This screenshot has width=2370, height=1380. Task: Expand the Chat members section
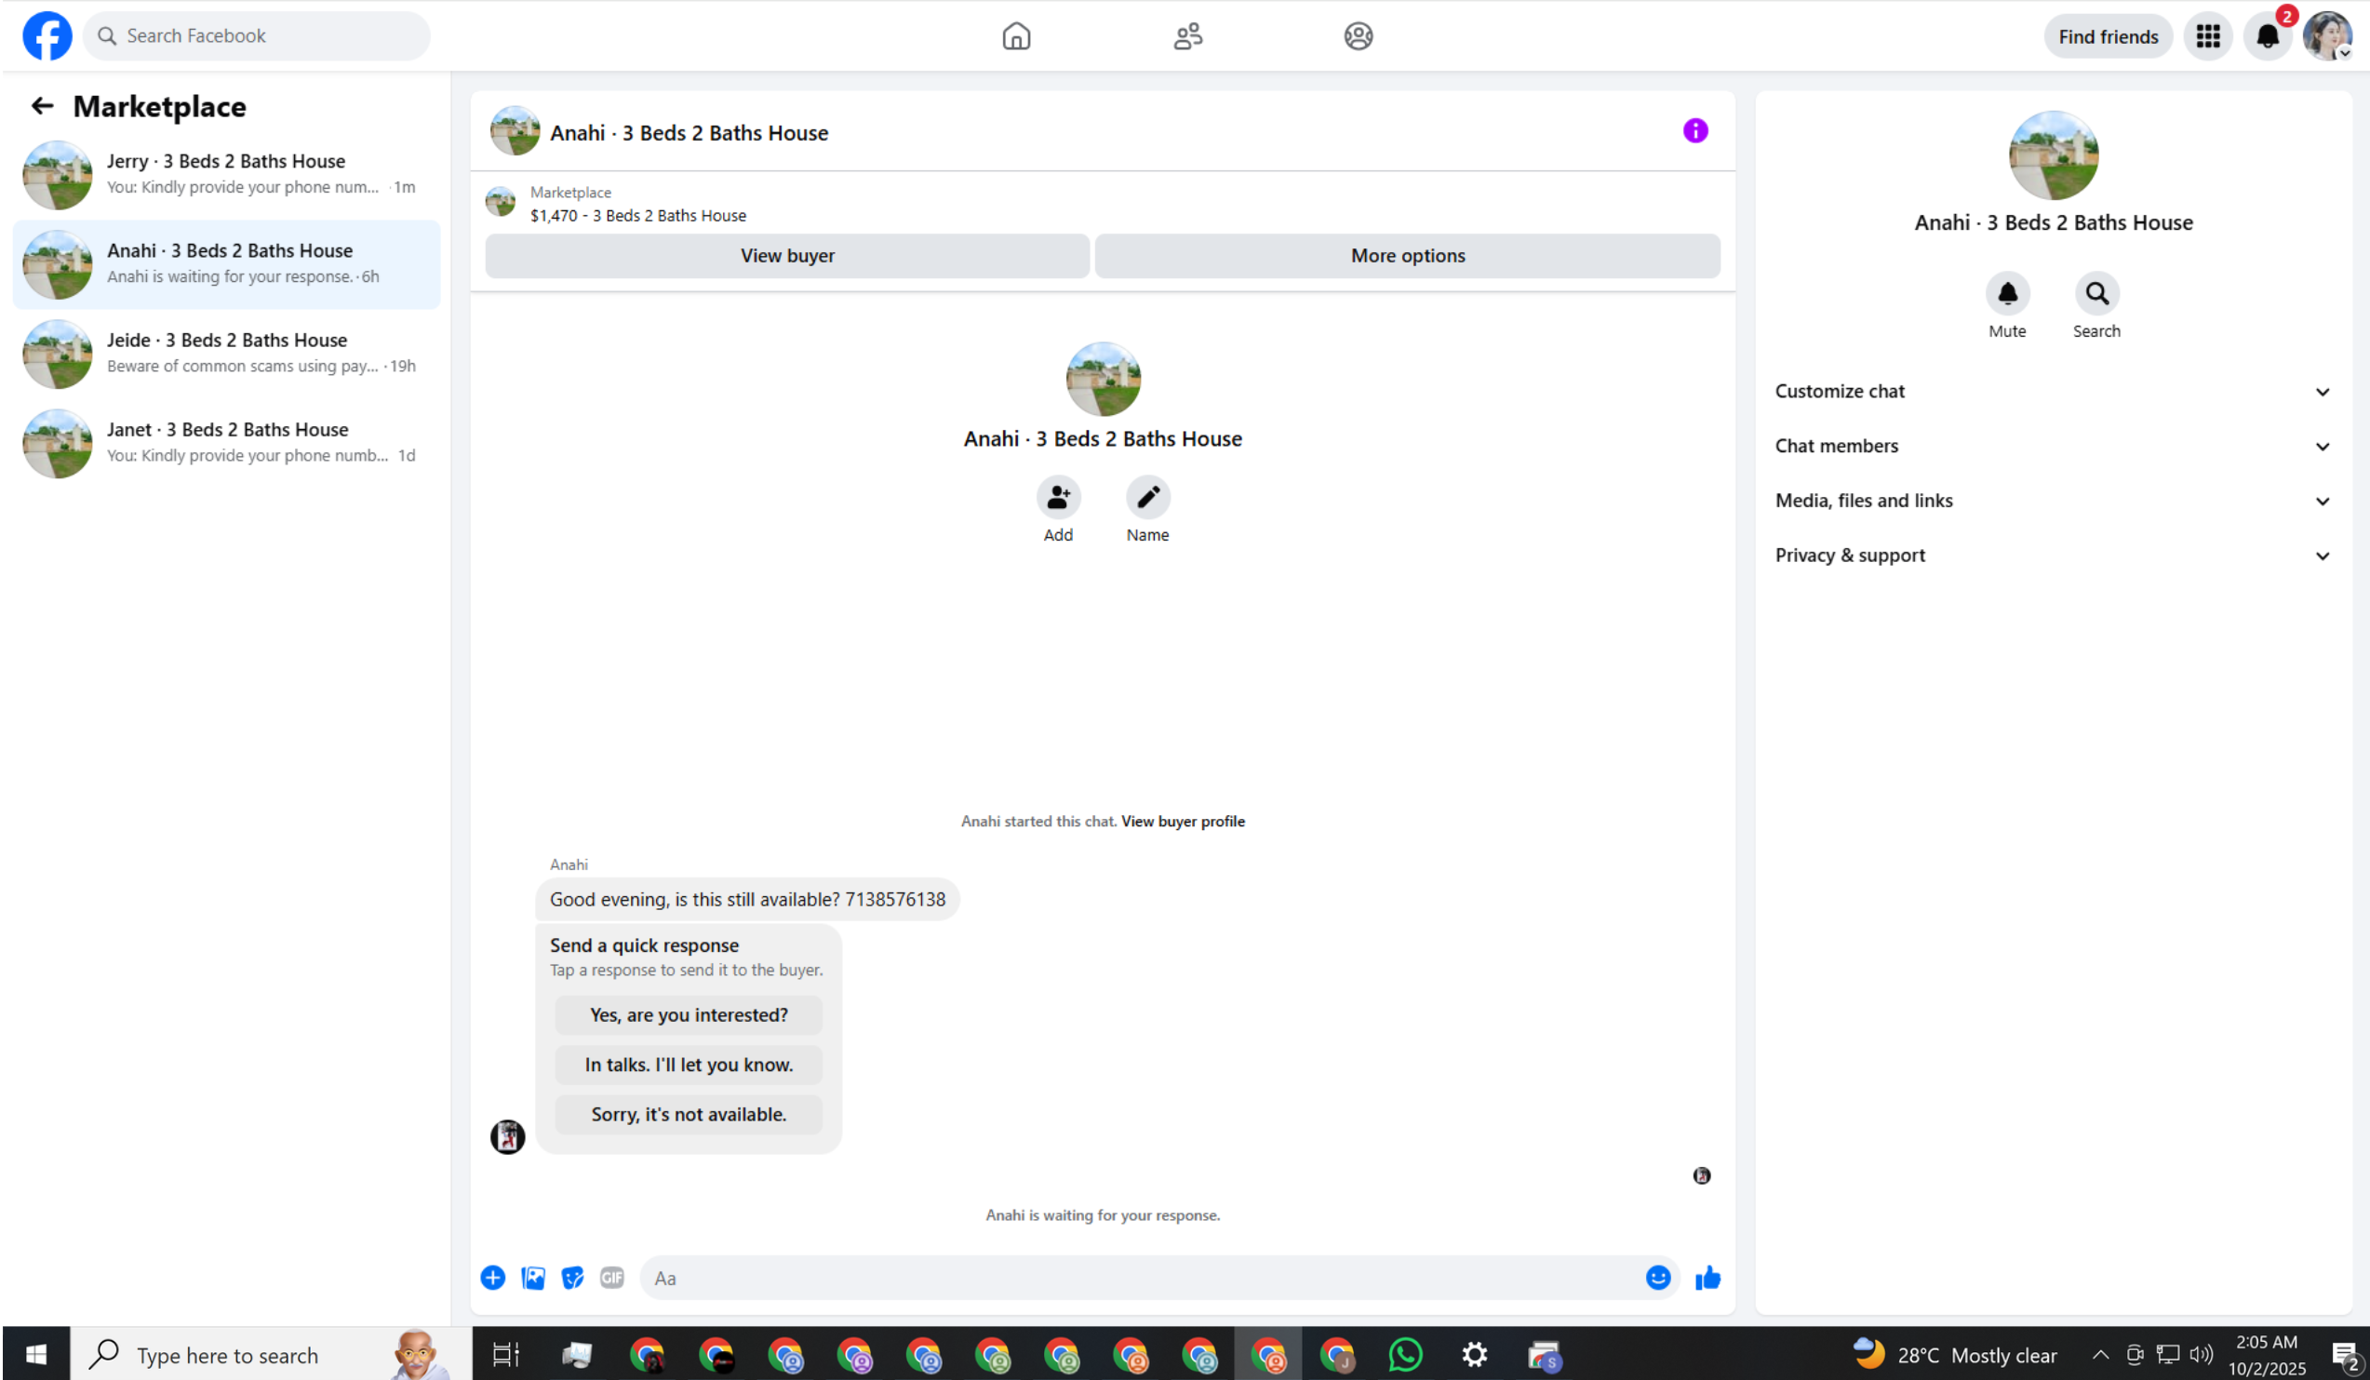(2052, 446)
